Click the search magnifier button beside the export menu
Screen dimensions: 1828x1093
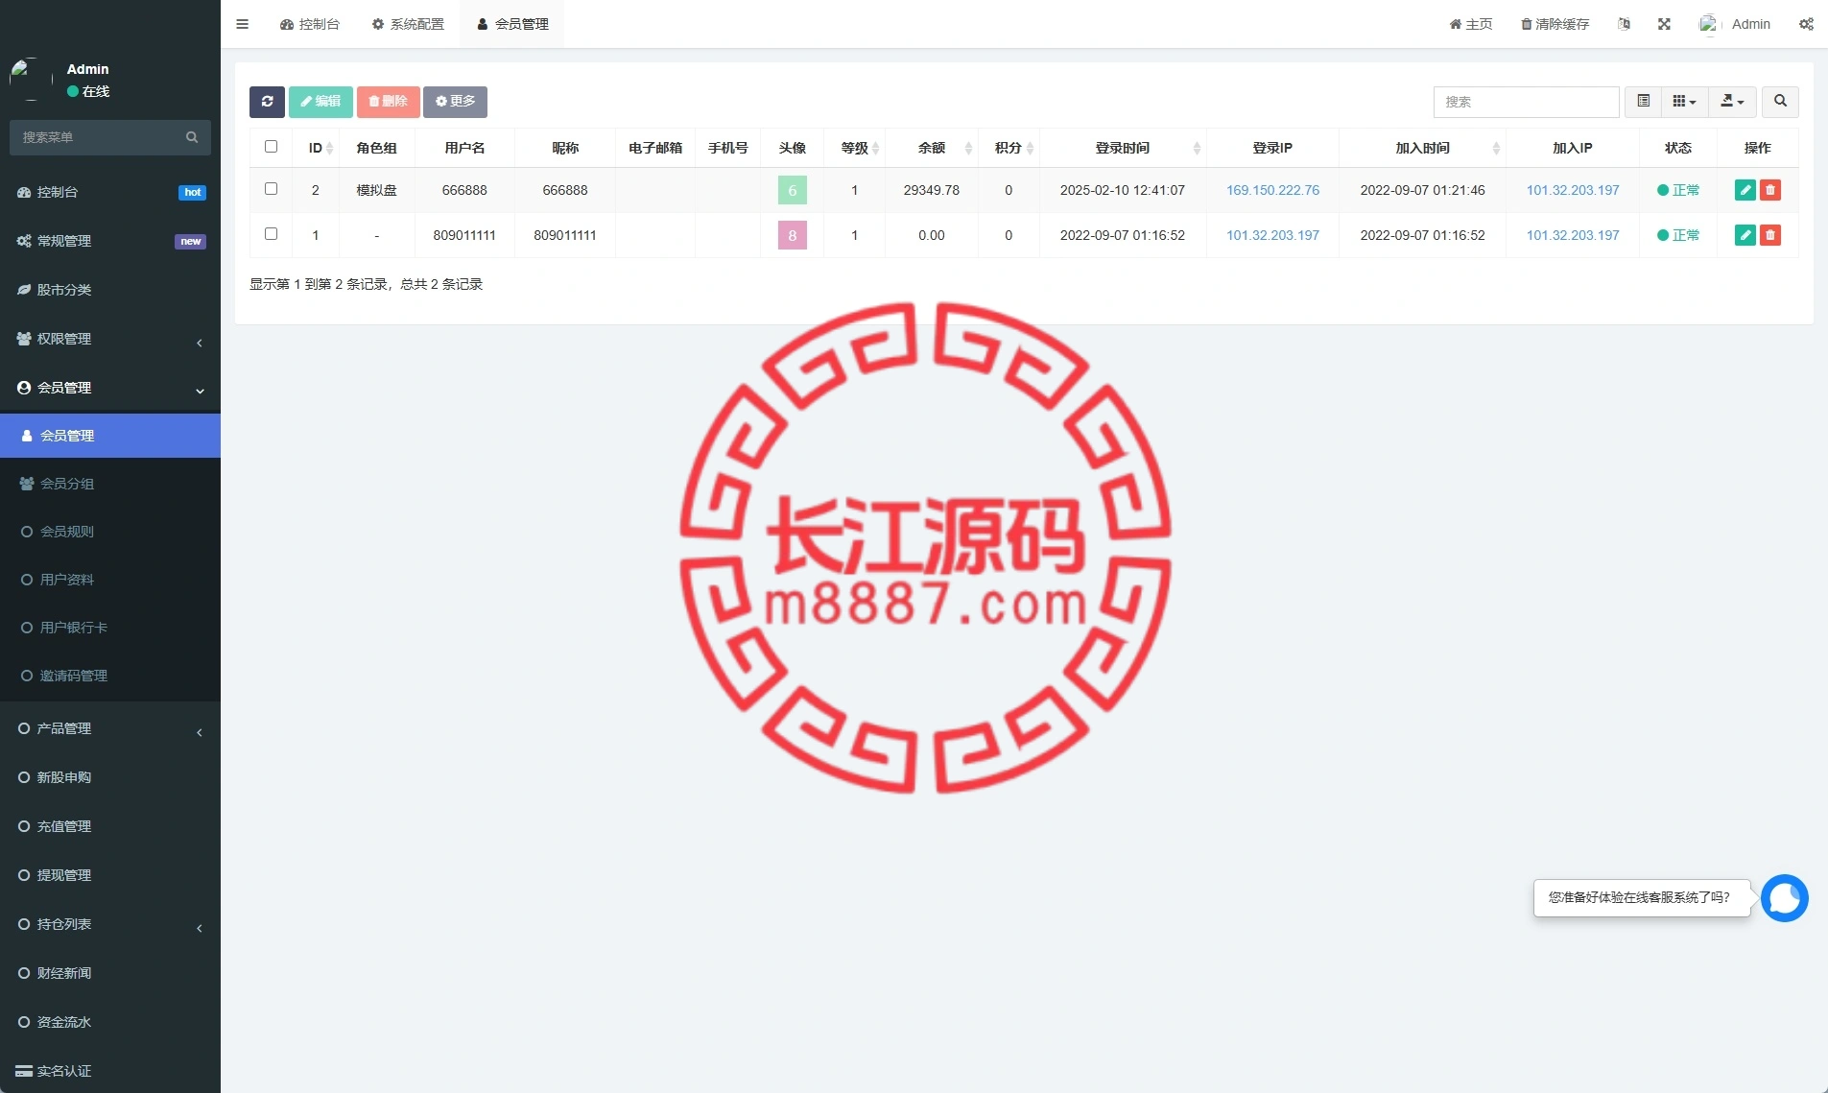tap(1780, 102)
